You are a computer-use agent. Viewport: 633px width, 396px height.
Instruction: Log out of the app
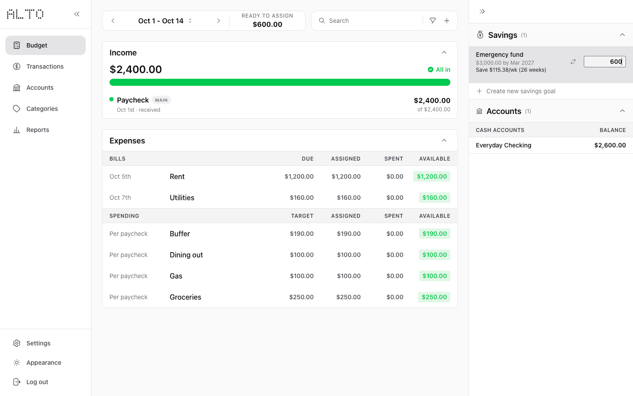pos(45,382)
